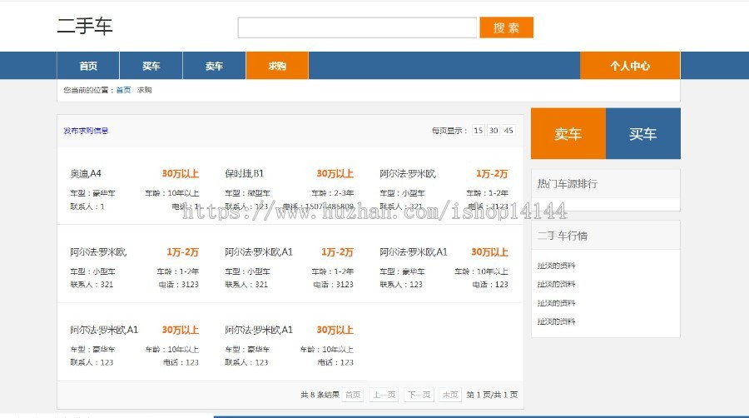
Task: Jump to the last page with 末页
Action: [x=450, y=395]
